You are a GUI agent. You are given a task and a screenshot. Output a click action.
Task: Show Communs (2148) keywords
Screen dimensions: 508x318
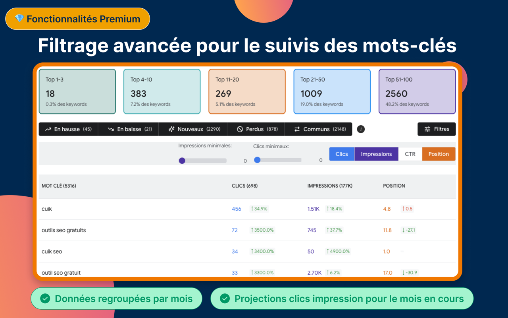tap(318, 129)
